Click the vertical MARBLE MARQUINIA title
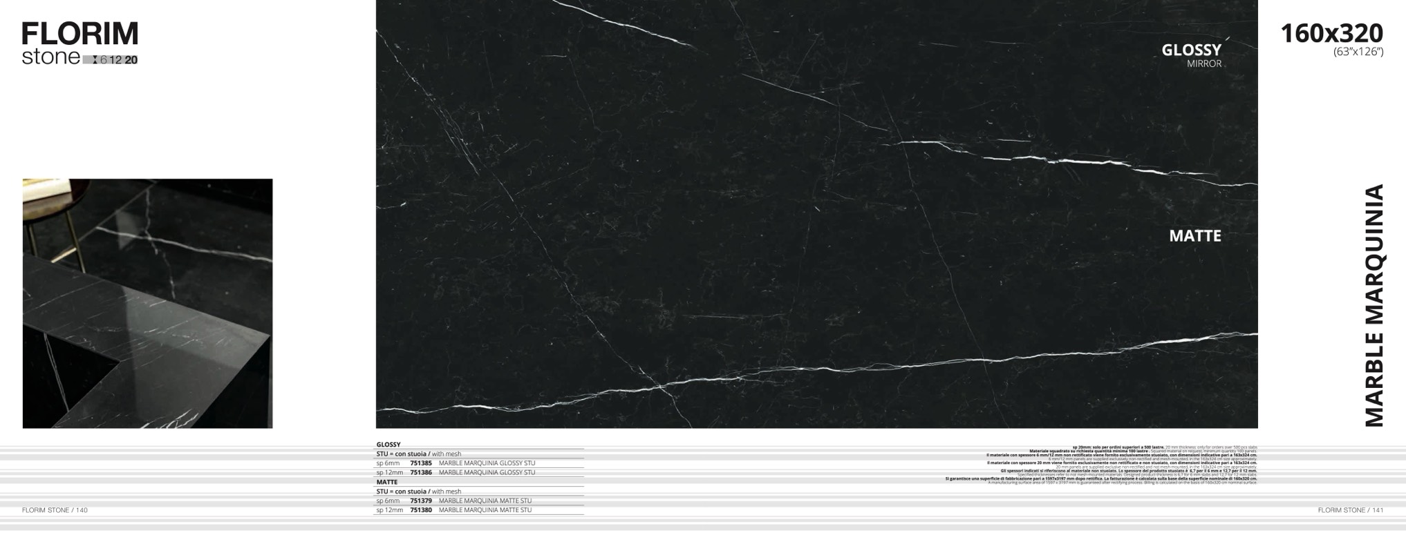This screenshot has height=535, width=1406. click(1374, 304)
